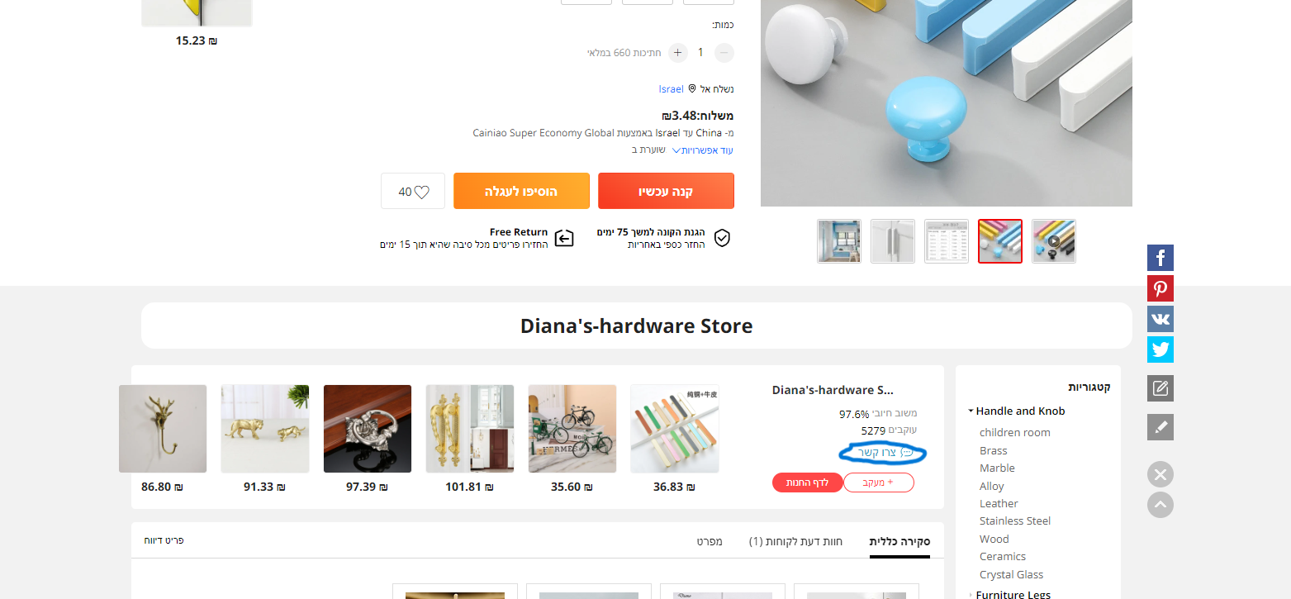Decrease quantity with minus button

click(724, 53)
